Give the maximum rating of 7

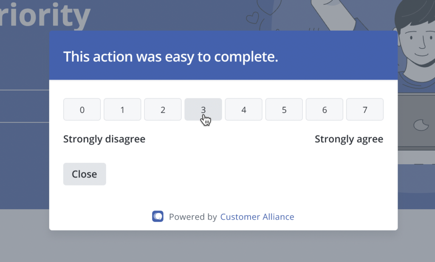[x=364, y=110]
